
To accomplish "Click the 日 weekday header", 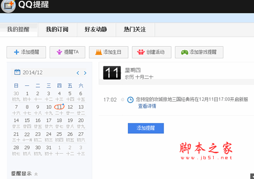I will [16, 86].
